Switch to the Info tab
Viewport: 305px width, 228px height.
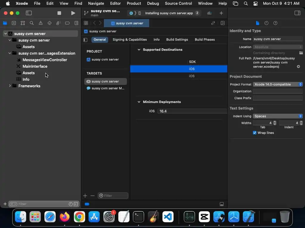click(157, 39)
